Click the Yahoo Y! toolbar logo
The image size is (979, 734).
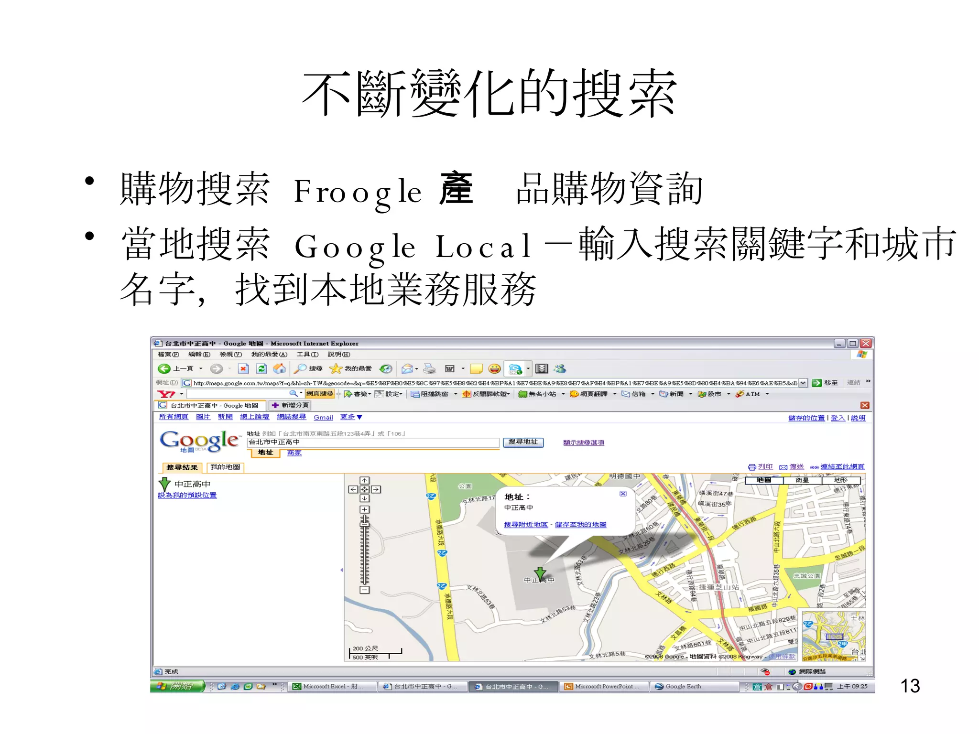point(166,394)
